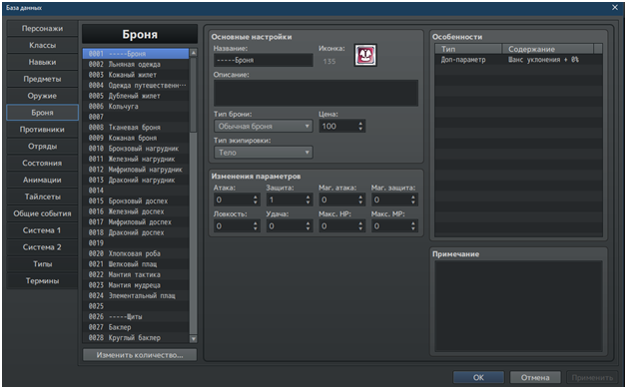Click the Применить button
627x389 pixels.
tap(592, 377)
